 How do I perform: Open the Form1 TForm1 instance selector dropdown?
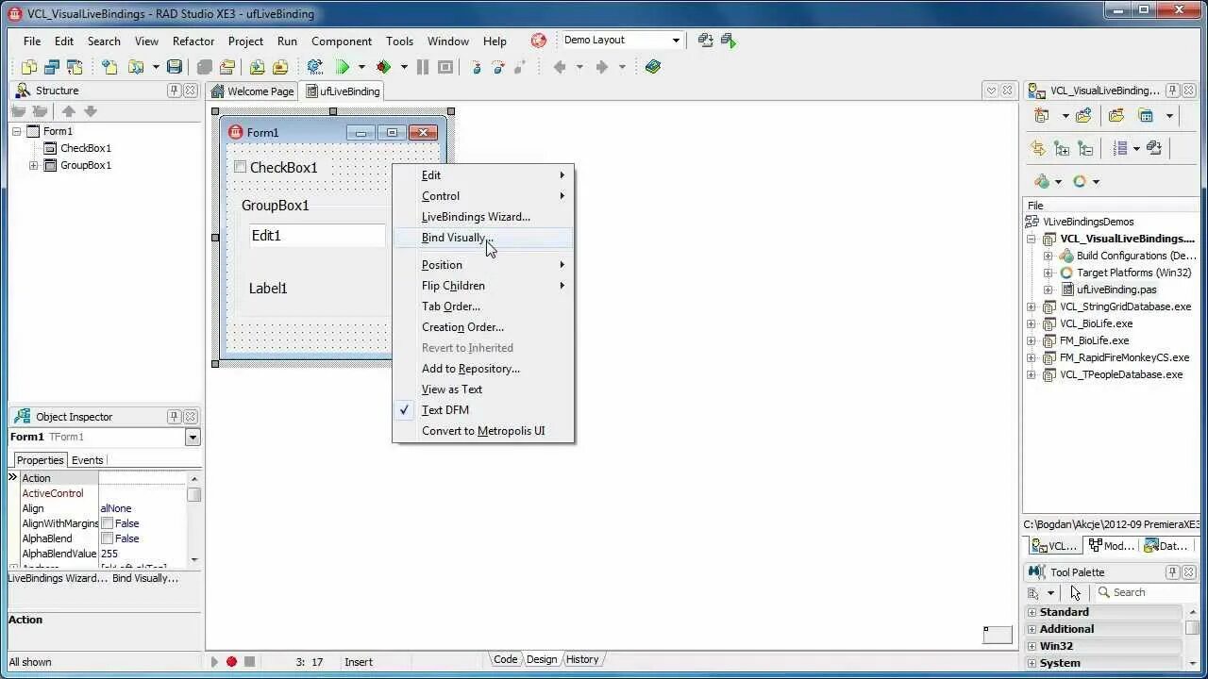pyautogui.click(x=193, y=437)
